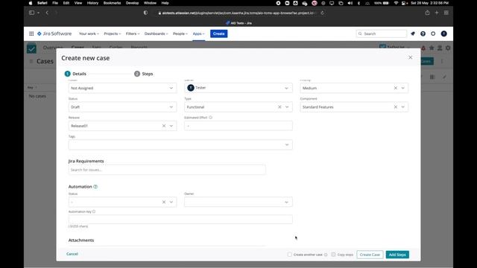The image size is (477, 268).
Task: Open the page settings gear behind dialog
Action: [x=448, y=48]
